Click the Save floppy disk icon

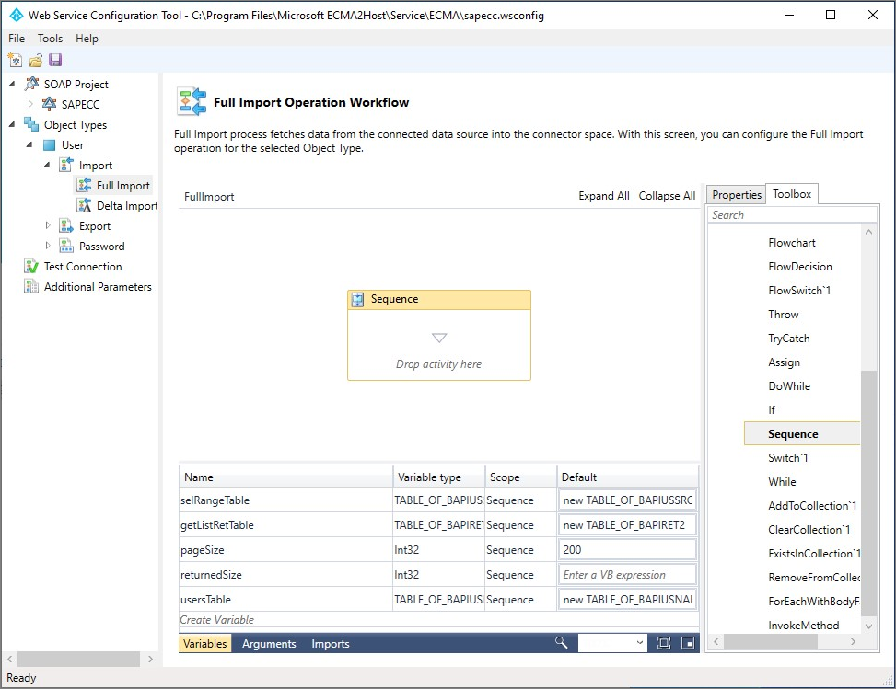[x=55, y=60]
